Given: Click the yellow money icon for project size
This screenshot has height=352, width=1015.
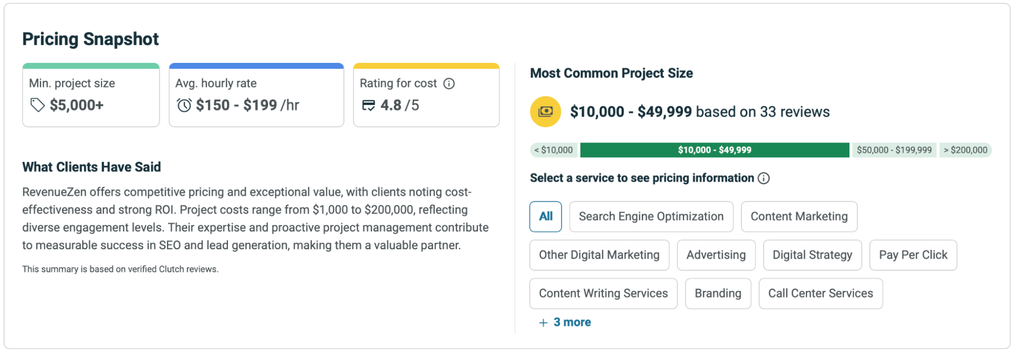Looking at the screenshot, I should coord(545,112).
